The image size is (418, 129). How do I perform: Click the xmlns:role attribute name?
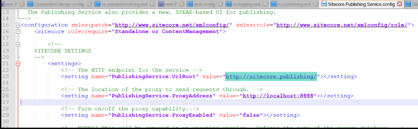pos(254,25)
